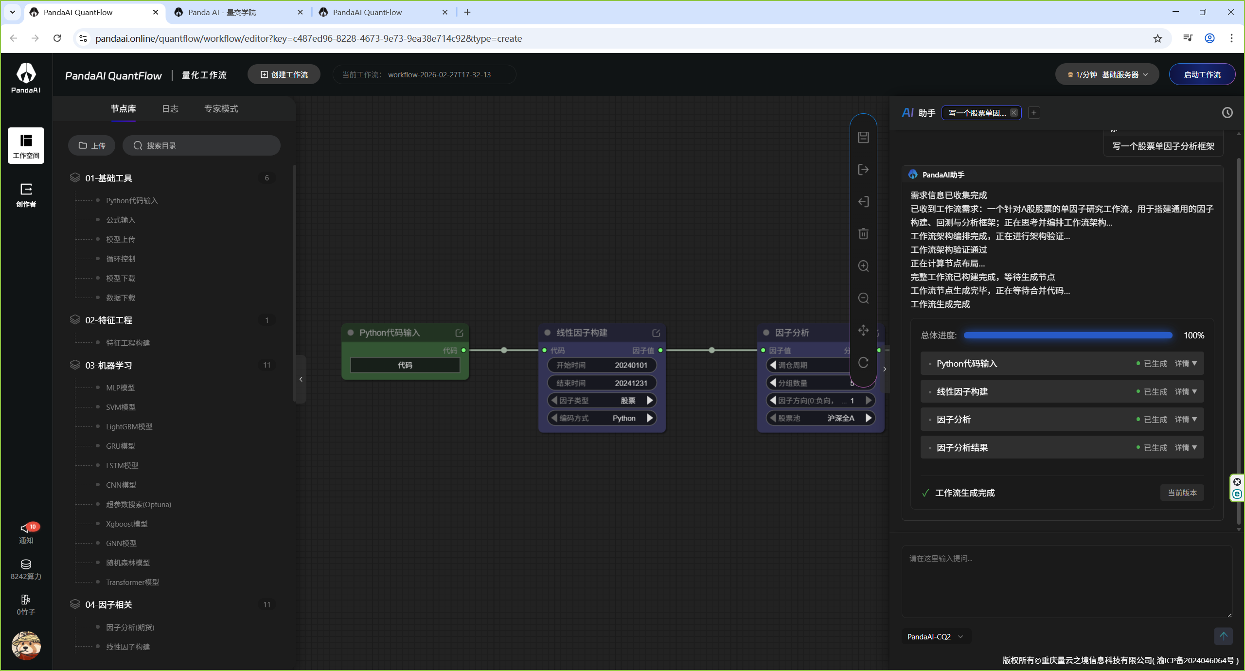Click the 上传 upload button

tap(91, 145)
